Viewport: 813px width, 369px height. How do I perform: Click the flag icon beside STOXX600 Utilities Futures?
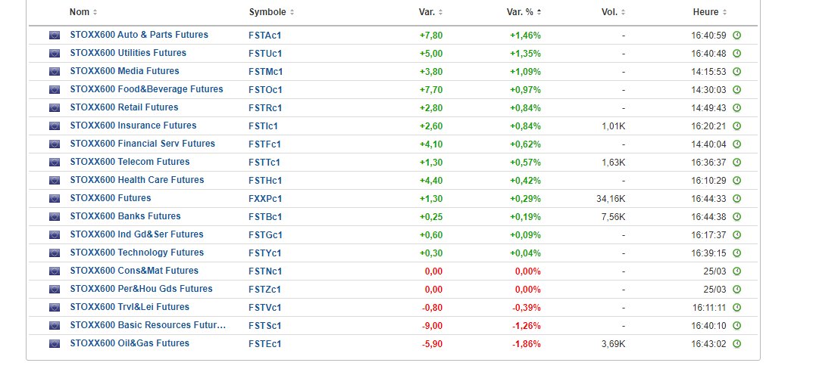(x=55, y=54)
